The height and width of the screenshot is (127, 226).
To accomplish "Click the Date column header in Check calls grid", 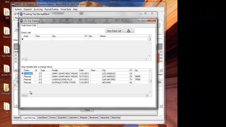I will [x=29, y=36].
